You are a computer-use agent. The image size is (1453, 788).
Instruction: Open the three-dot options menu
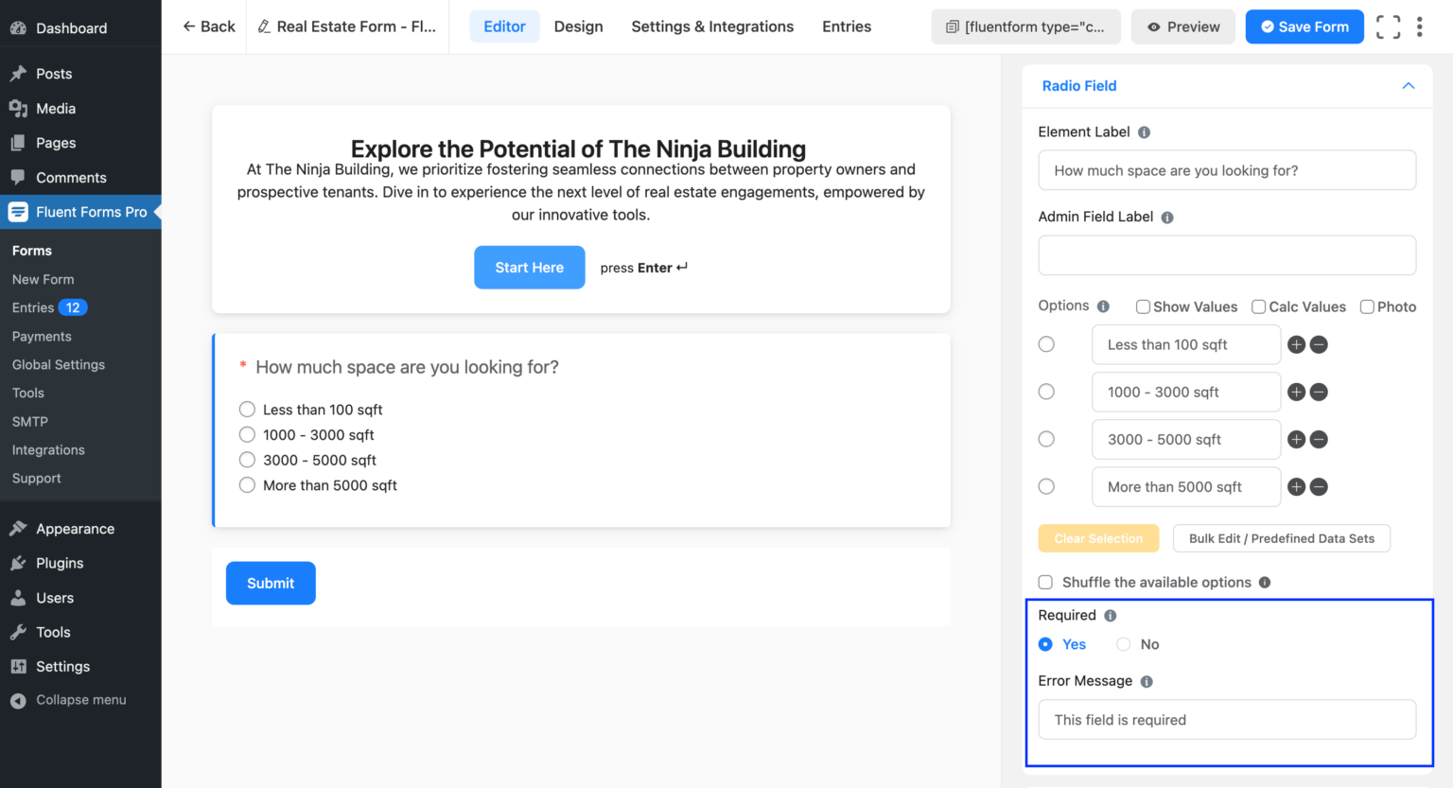pos(1420,26)
